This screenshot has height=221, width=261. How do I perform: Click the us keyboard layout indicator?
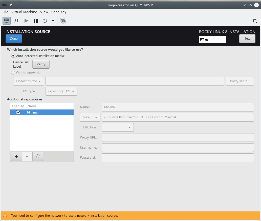tap(212, 40)
